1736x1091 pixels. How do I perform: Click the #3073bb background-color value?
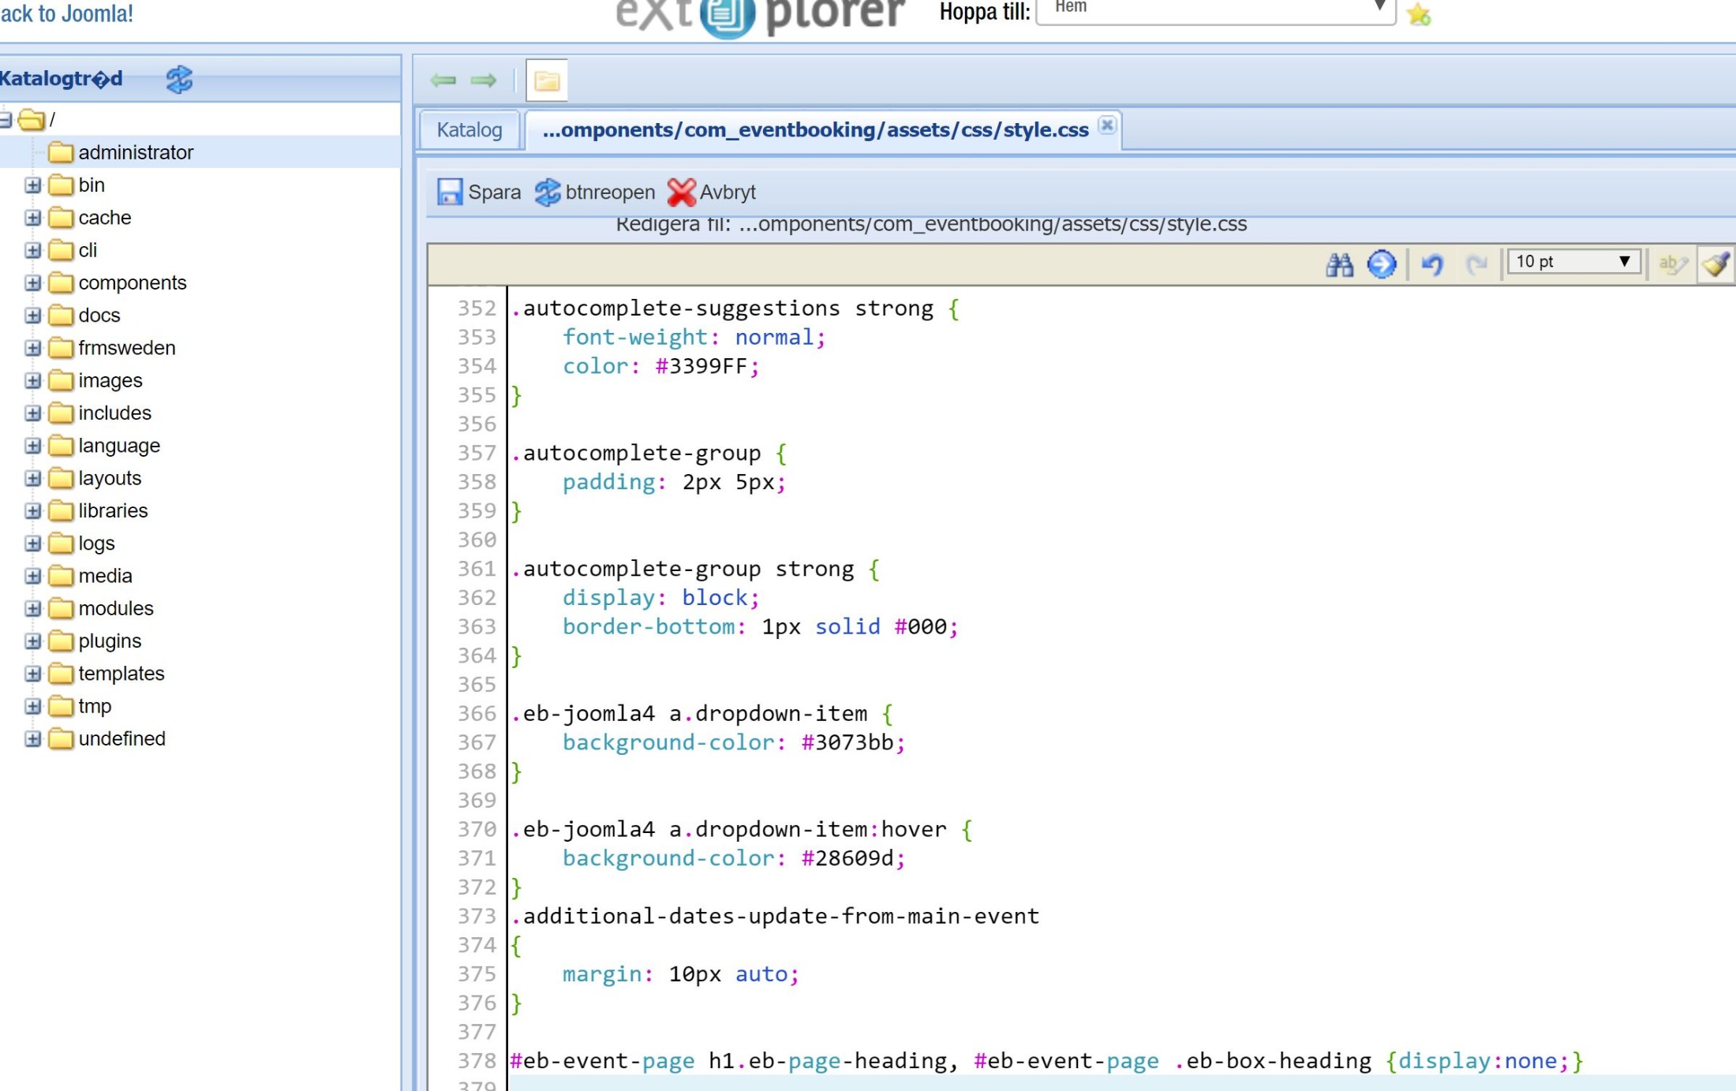tap(847, 742)
